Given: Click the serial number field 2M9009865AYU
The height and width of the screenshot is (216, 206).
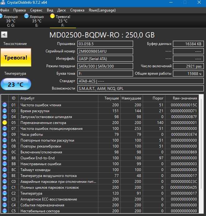Looking at the screenshot, I should (x=105, y=51).
